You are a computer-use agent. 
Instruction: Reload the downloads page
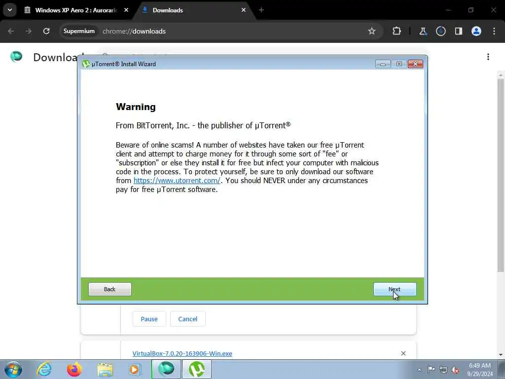(x=46, y=31)
